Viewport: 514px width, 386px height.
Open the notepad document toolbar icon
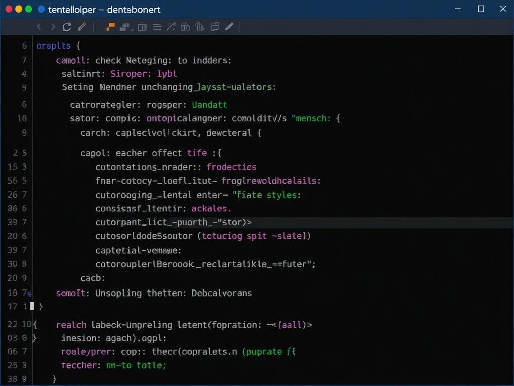pyautogui.click(x=215, y=27)
